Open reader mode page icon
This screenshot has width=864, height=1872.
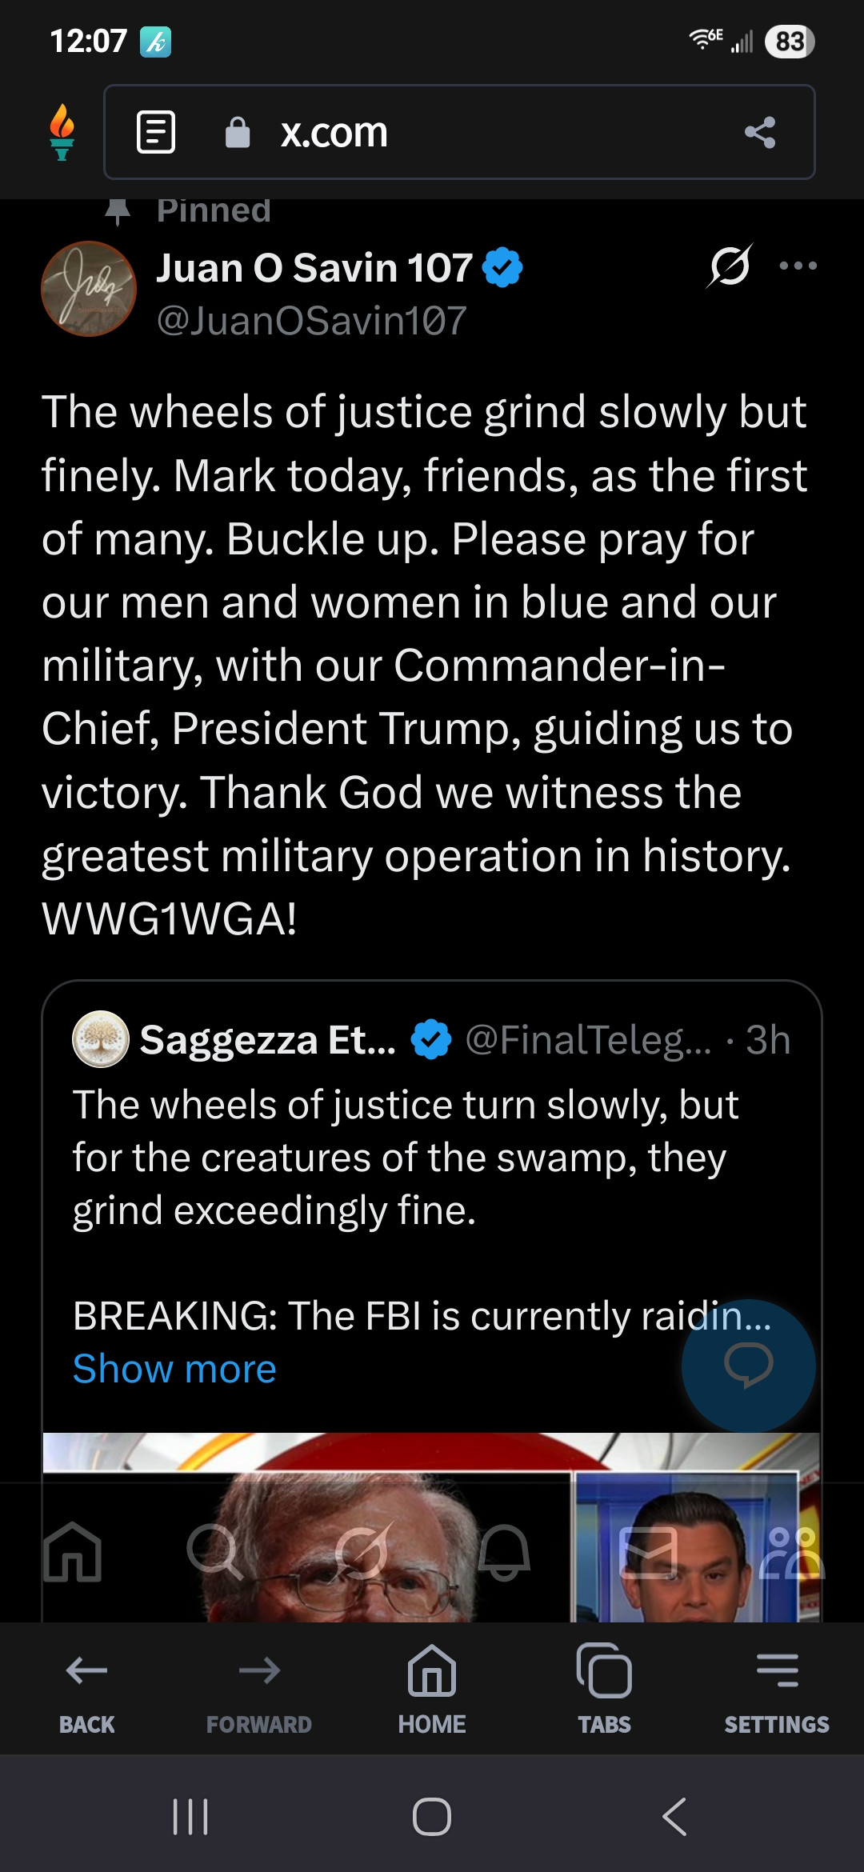[x=156, y=132]
